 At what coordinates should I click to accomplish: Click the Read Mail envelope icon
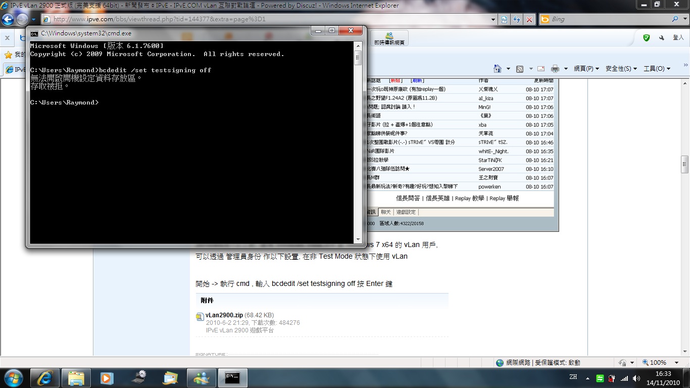(x=540, y=69)
